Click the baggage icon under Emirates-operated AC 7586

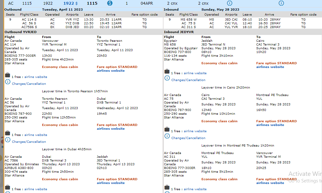pos(8,187)
